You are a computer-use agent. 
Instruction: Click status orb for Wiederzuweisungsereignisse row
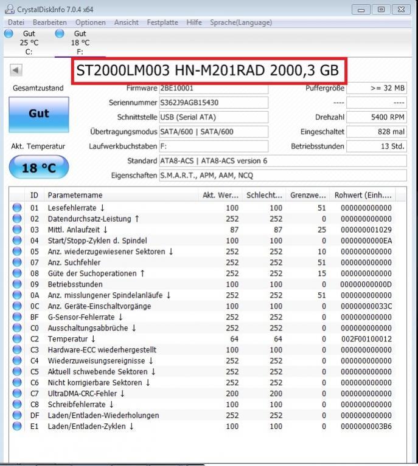(17, 360)
